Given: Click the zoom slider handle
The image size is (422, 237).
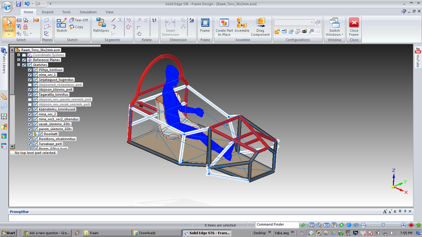Looking at the screenshot, I should pyautogui.click(x=383, y=225).
